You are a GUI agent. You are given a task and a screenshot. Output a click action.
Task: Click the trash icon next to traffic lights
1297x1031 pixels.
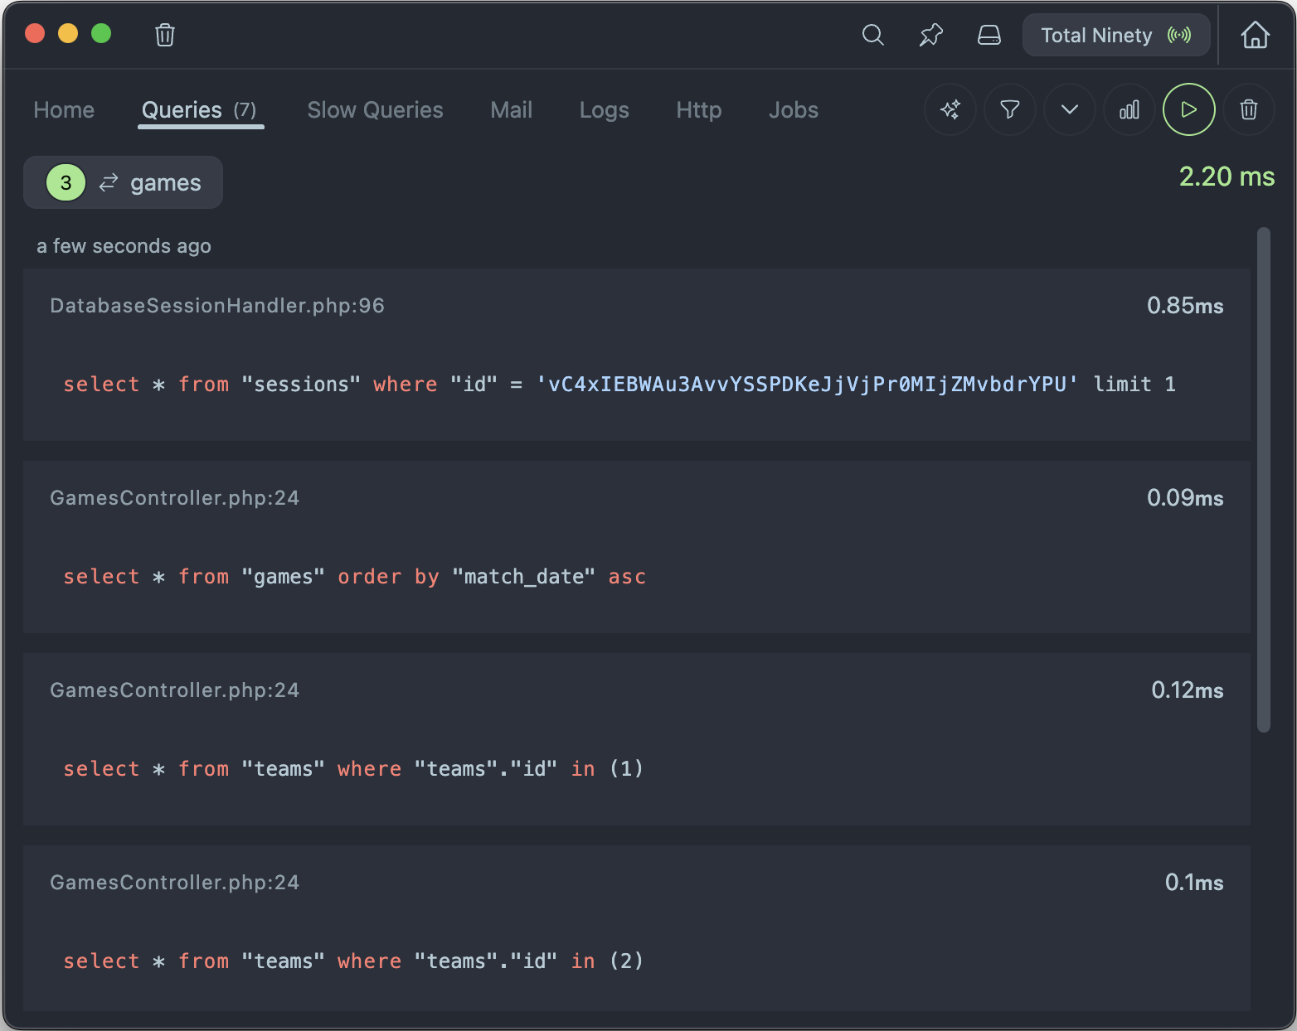164,35
